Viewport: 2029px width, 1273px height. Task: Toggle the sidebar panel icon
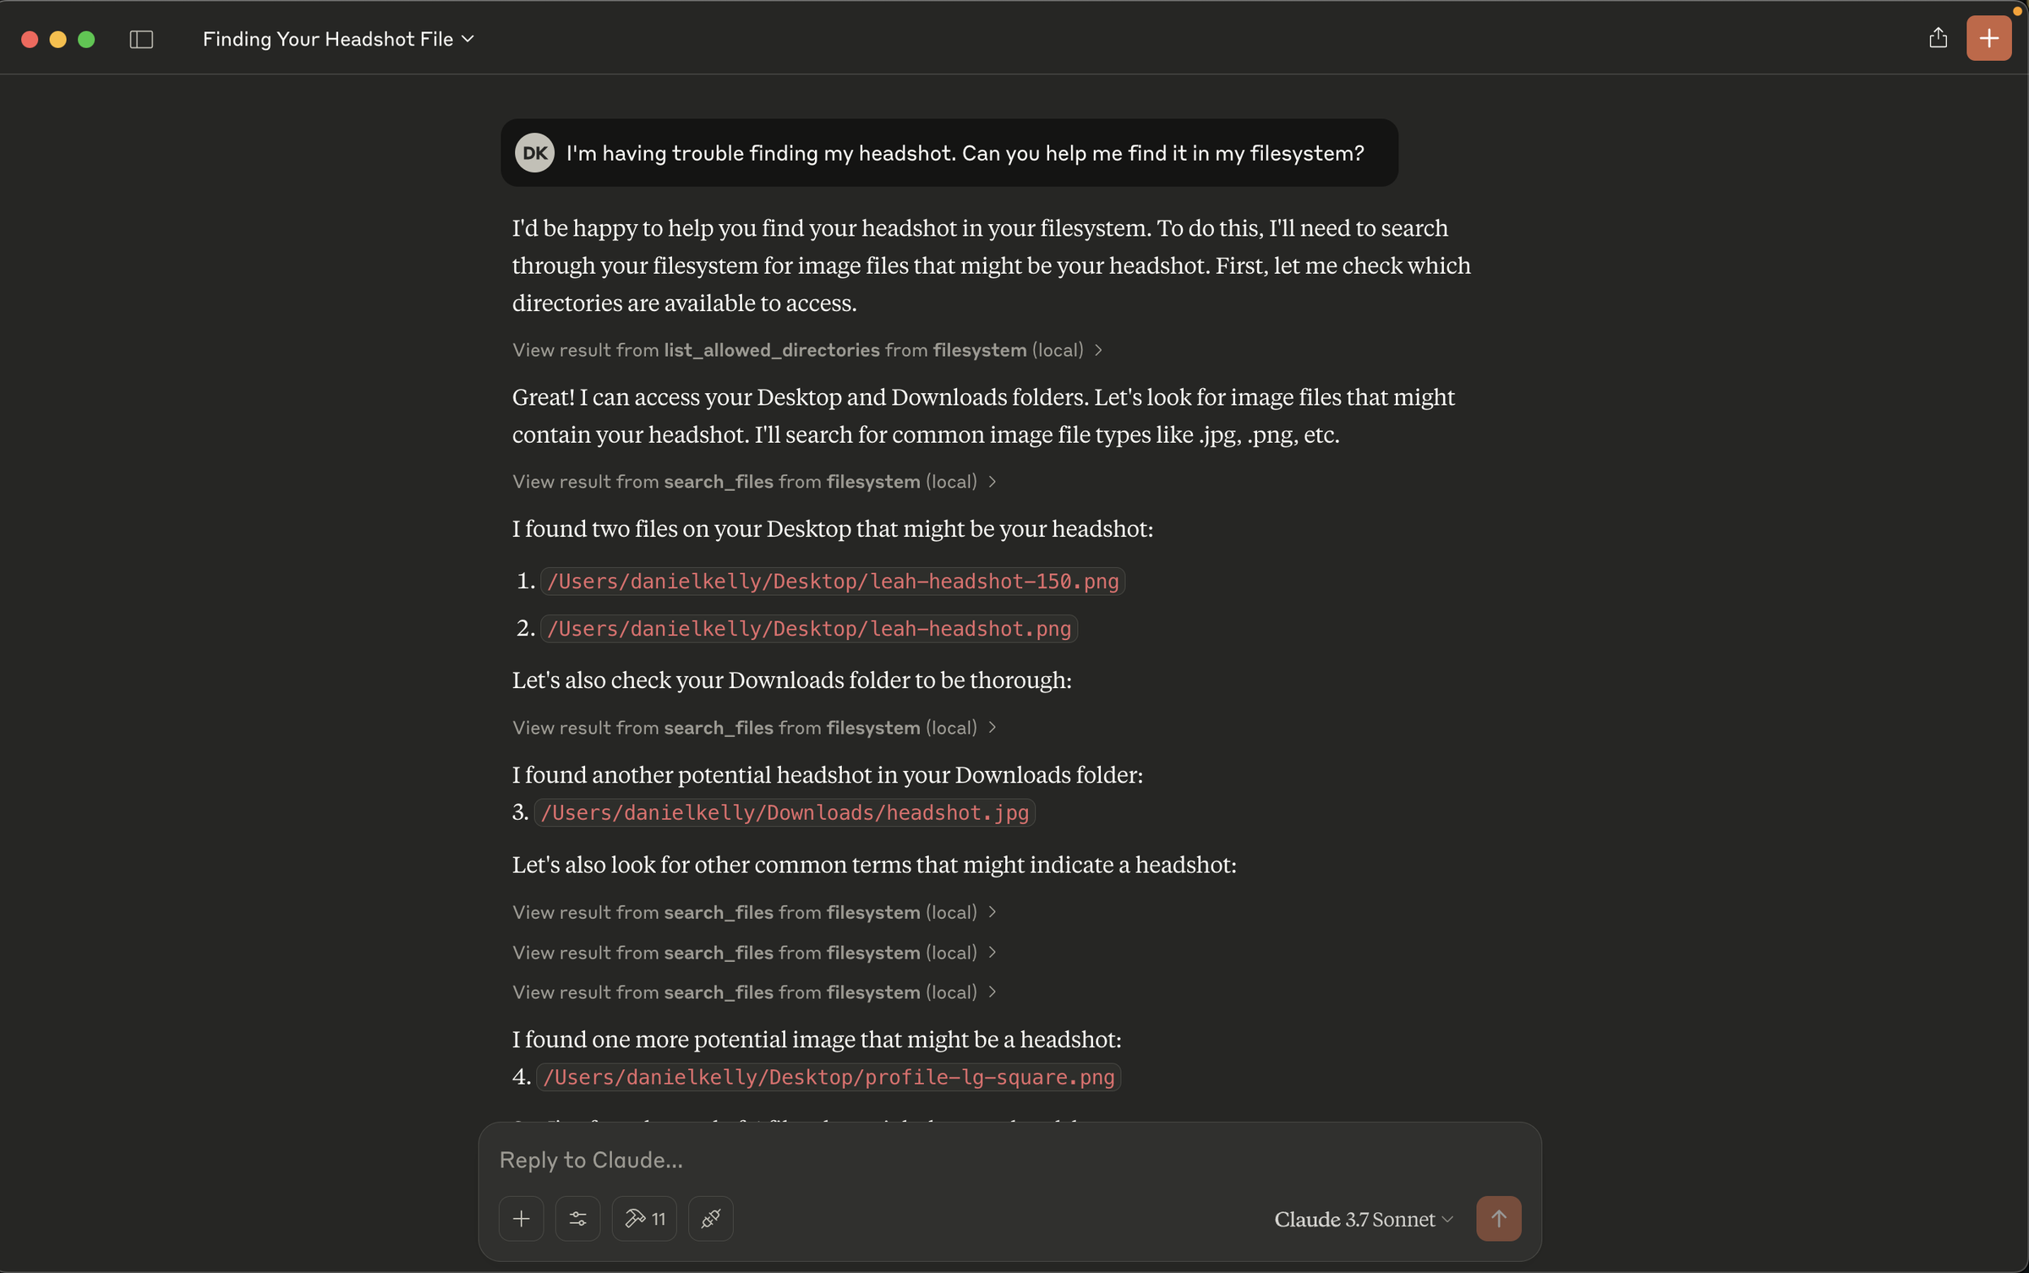click(141, 40)
